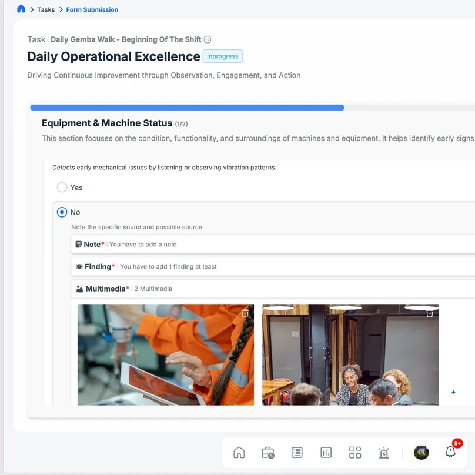Click the blue form progress bar

coord(187,108)
